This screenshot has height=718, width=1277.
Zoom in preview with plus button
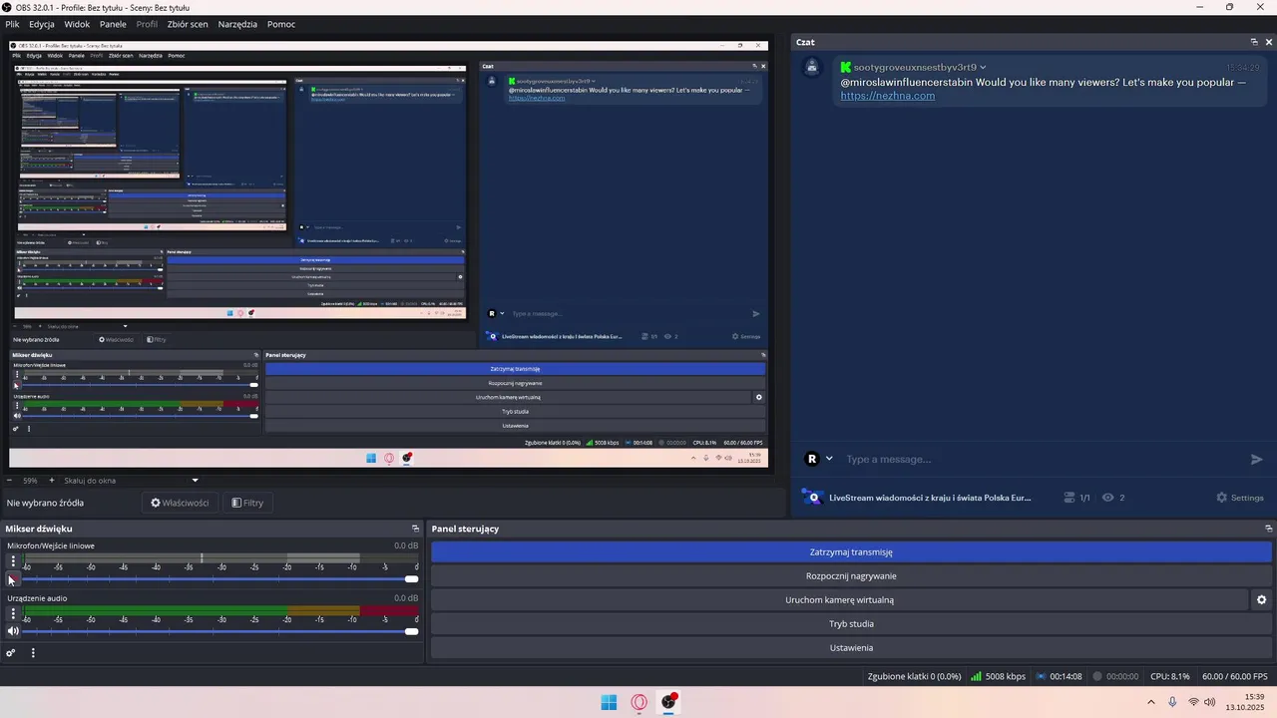[x=52, y=481]
